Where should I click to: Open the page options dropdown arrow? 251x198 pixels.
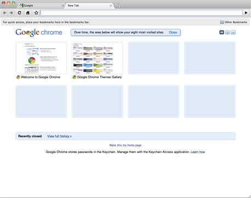pyautogui.click(x=233, y=32)
